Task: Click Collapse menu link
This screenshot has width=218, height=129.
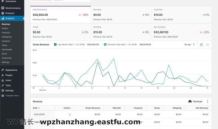Action: click(12, 96)
